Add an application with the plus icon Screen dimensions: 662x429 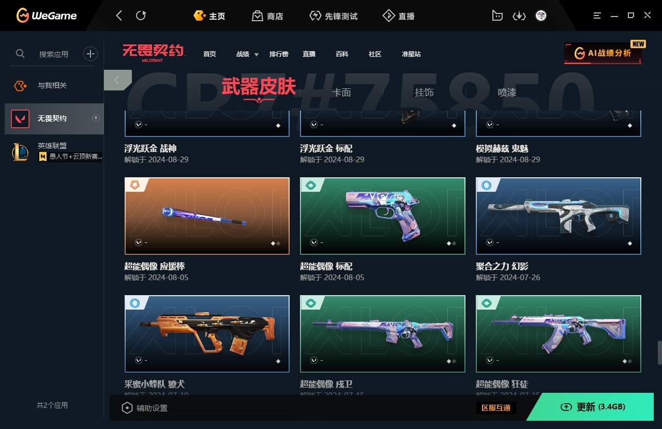[x=91, y=53]
